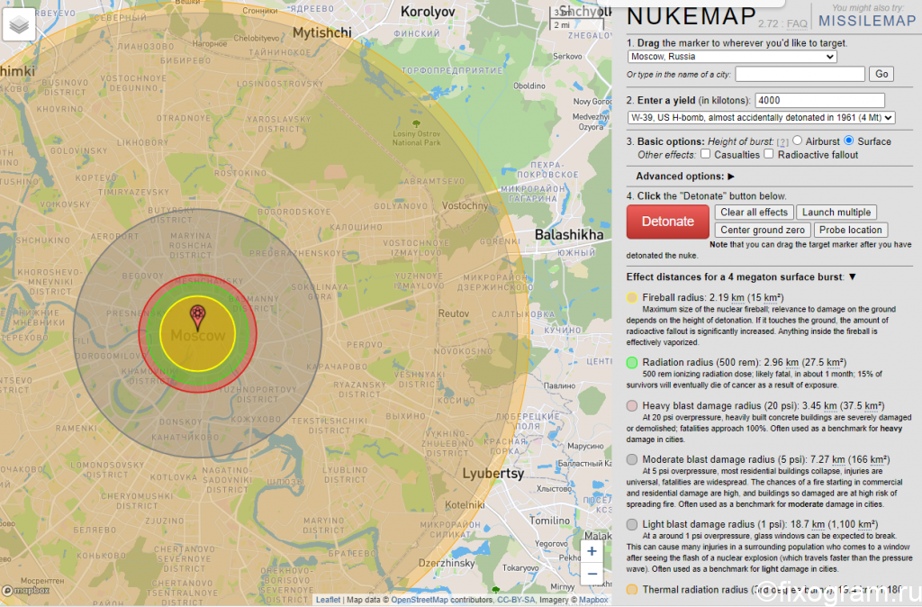This screenshot has width=922, height=607.
Task: Enable the Casualties checkbox
Action: click(705, 154)
